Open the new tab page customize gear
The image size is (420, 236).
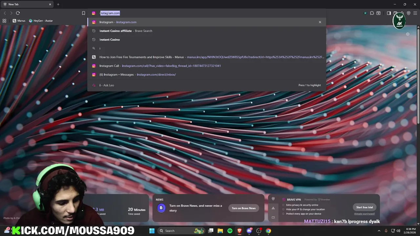408,34
